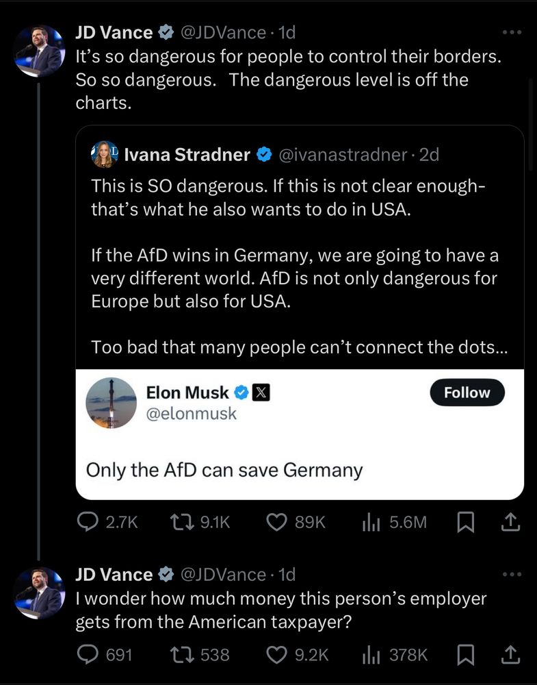Repost the tweet with 9.1K reposts
This screenshot has height=685, width=537.
pyautogui.click(x=200, y=522)
